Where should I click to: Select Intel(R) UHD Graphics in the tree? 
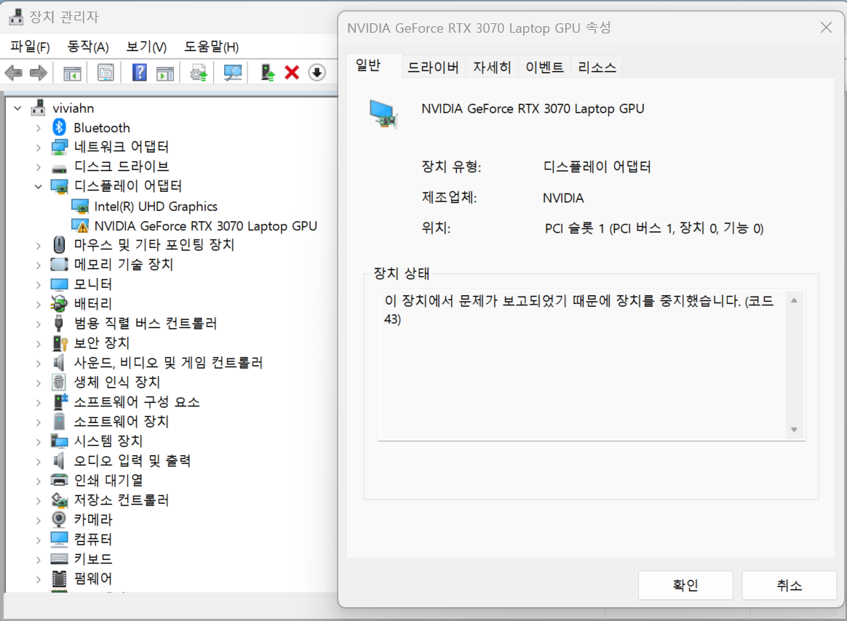click(156, 207)
